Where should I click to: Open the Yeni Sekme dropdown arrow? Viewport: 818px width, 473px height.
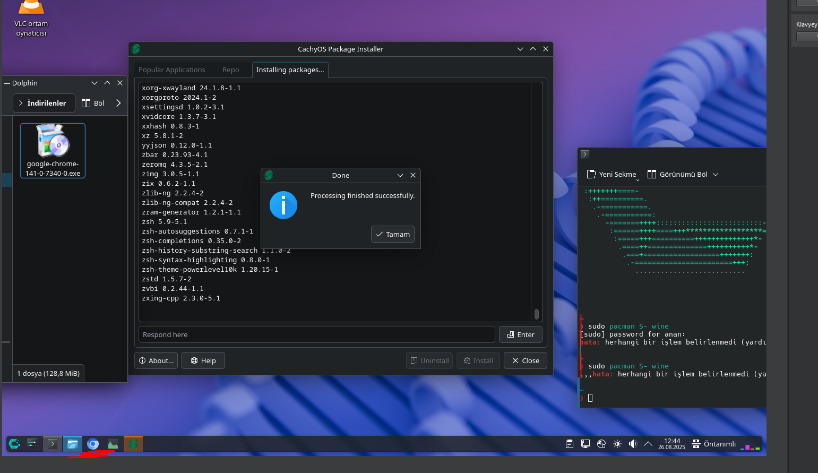[638, 179]
